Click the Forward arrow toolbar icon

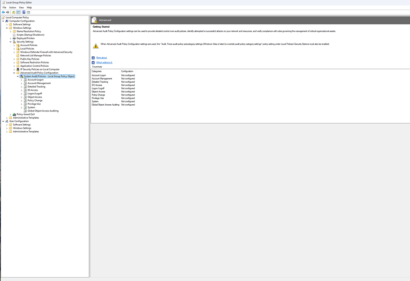pos(8,12)
